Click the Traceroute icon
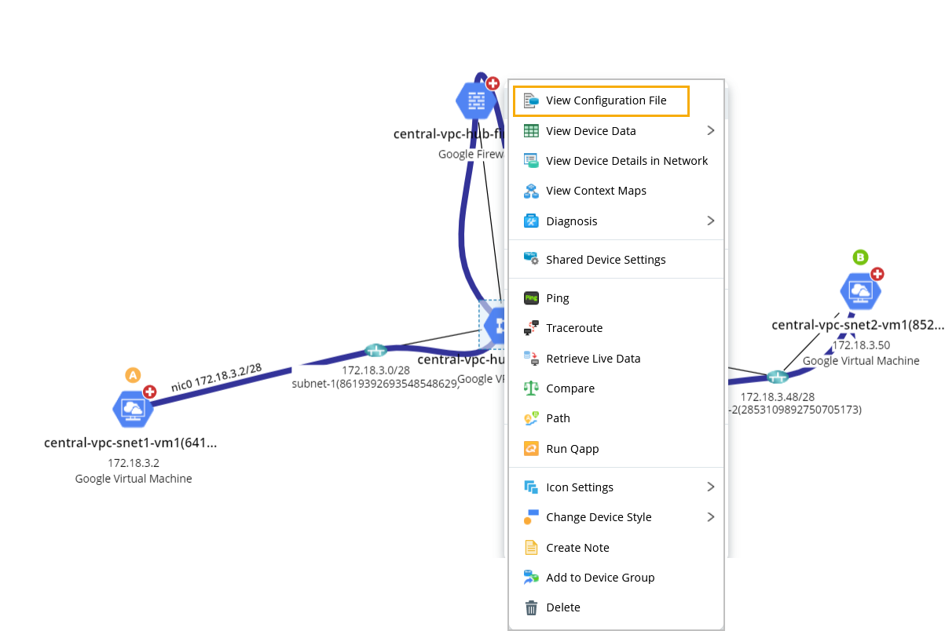This screenshot has width=945, height=631. tap(533, 328)
